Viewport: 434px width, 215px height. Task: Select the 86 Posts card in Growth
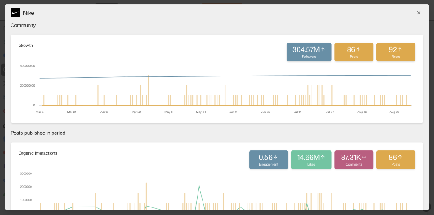pyautogui.click(x=354, y=52)
